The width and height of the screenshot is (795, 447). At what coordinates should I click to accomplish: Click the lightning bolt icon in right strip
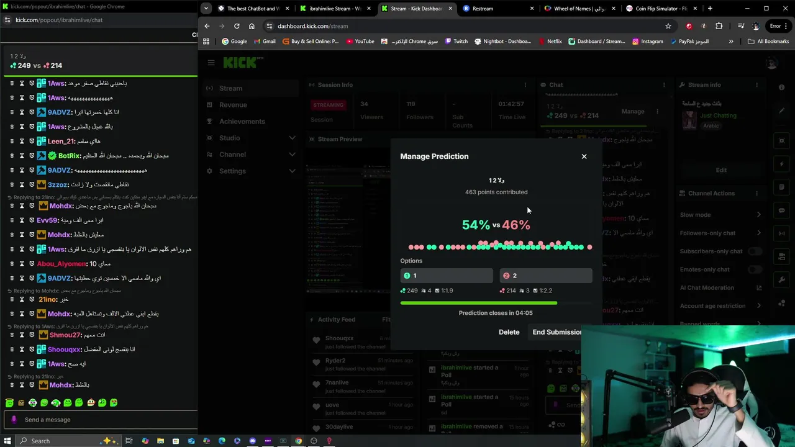[782, 165]
